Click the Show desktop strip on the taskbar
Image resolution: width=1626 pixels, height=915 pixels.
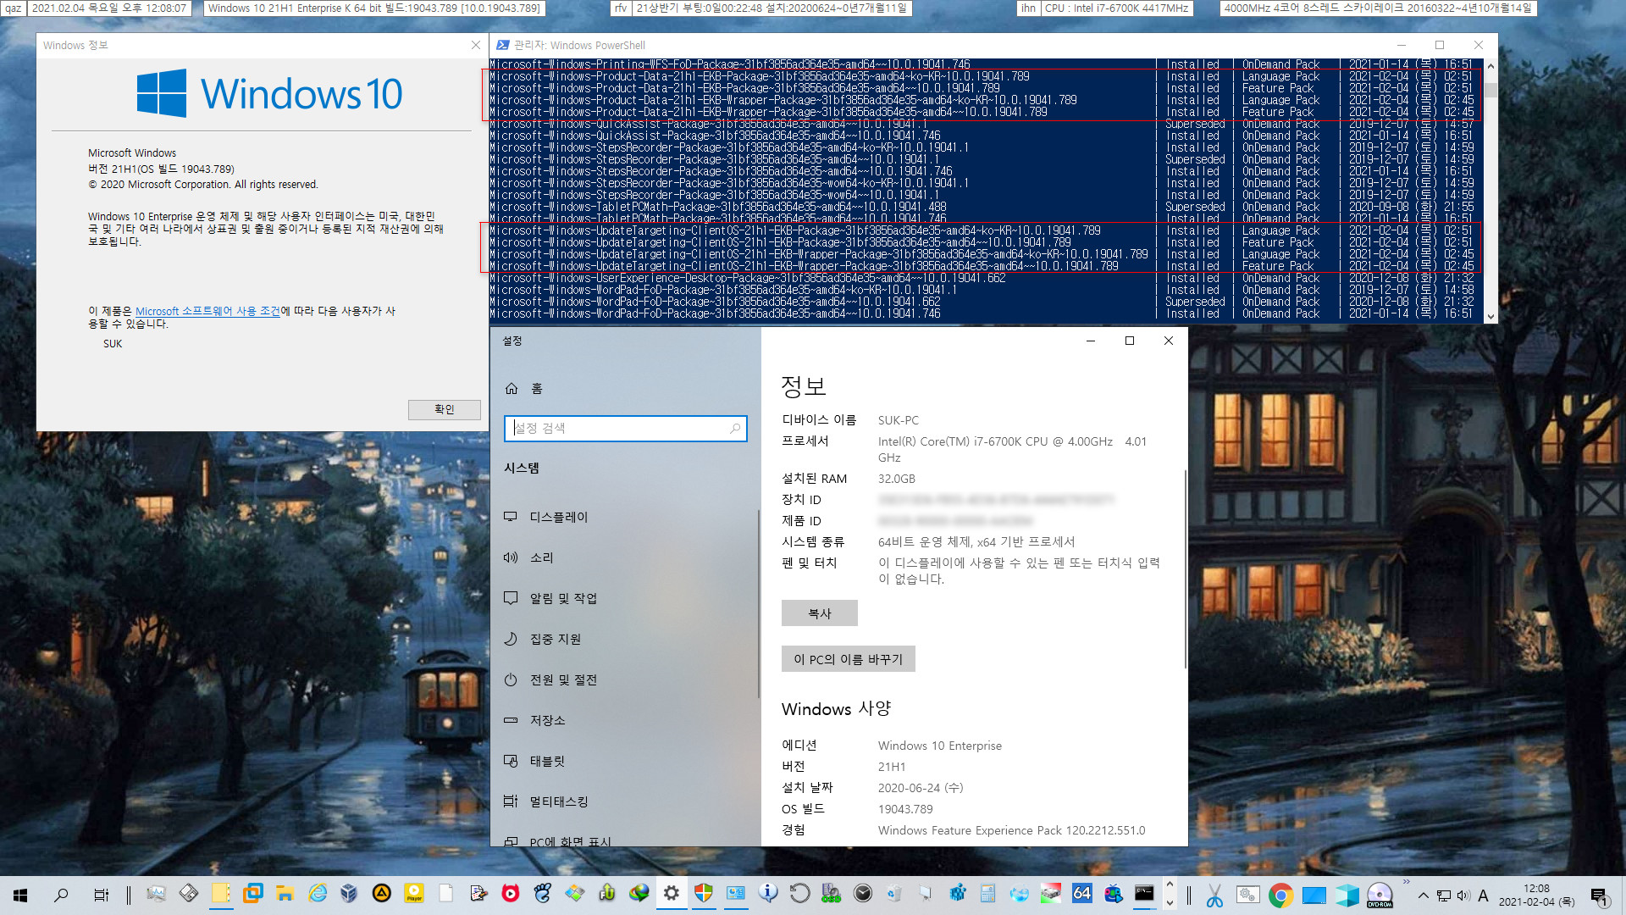point(1623,896)
